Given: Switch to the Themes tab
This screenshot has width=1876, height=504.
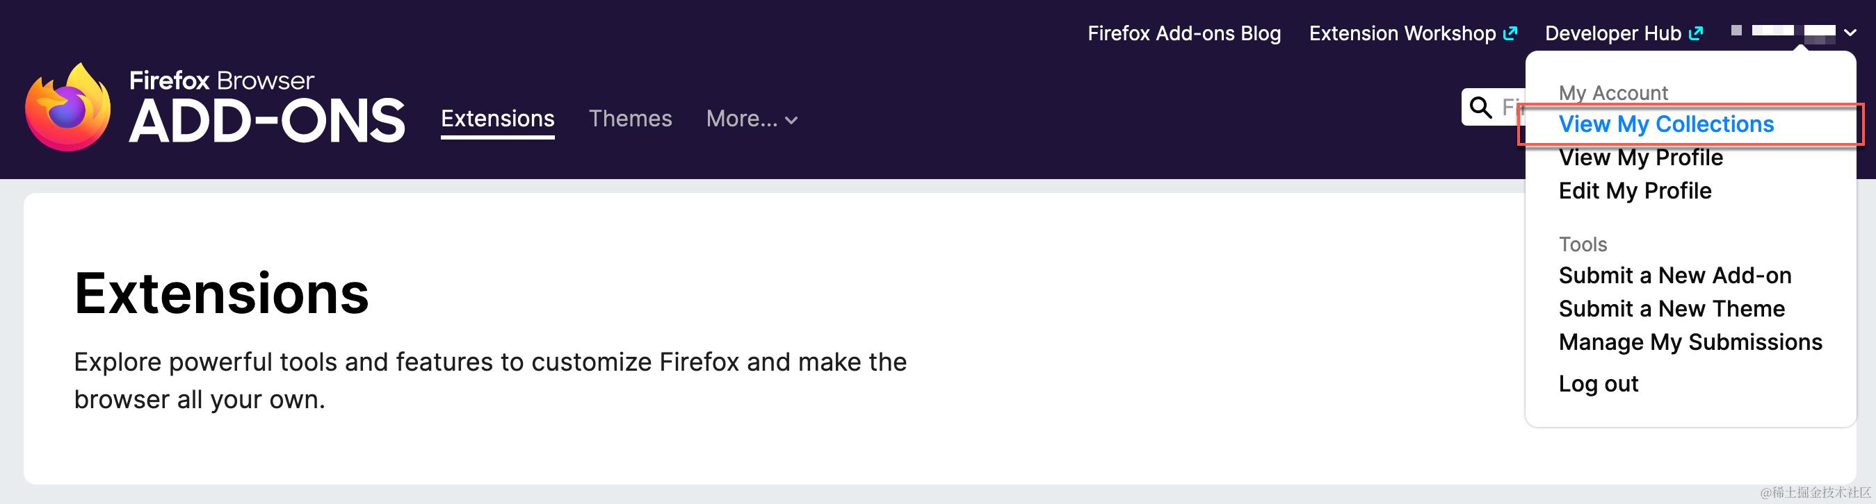Looking at the screenshot, I should (x=631, y=119).
